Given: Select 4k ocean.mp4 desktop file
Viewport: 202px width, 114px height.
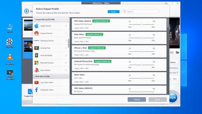Looking at the screenshot, I should (10, 59).
